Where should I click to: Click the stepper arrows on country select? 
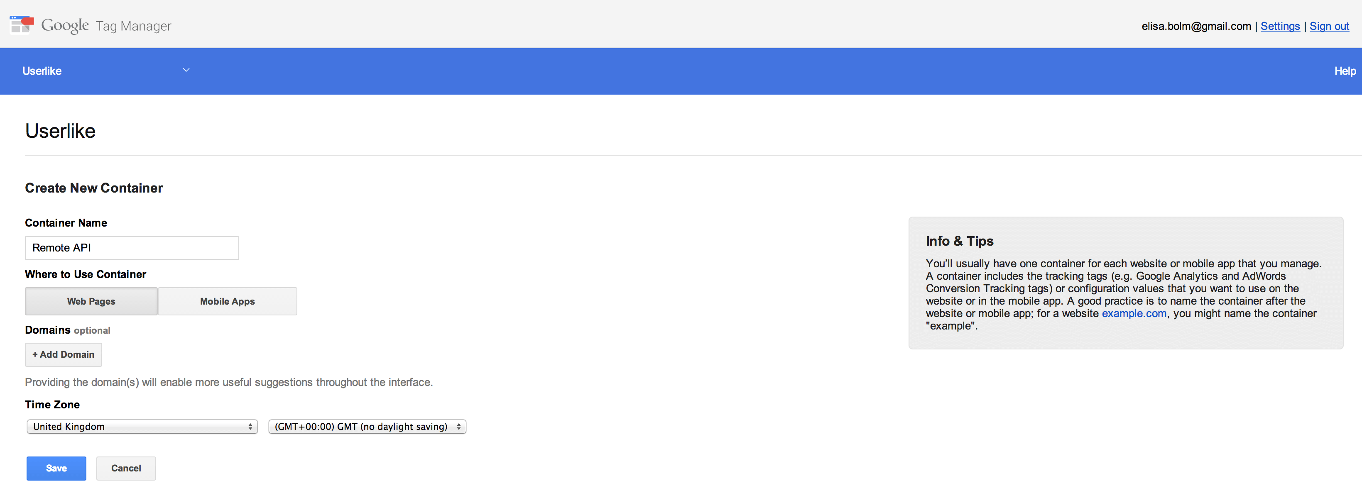tap(250, 427)
